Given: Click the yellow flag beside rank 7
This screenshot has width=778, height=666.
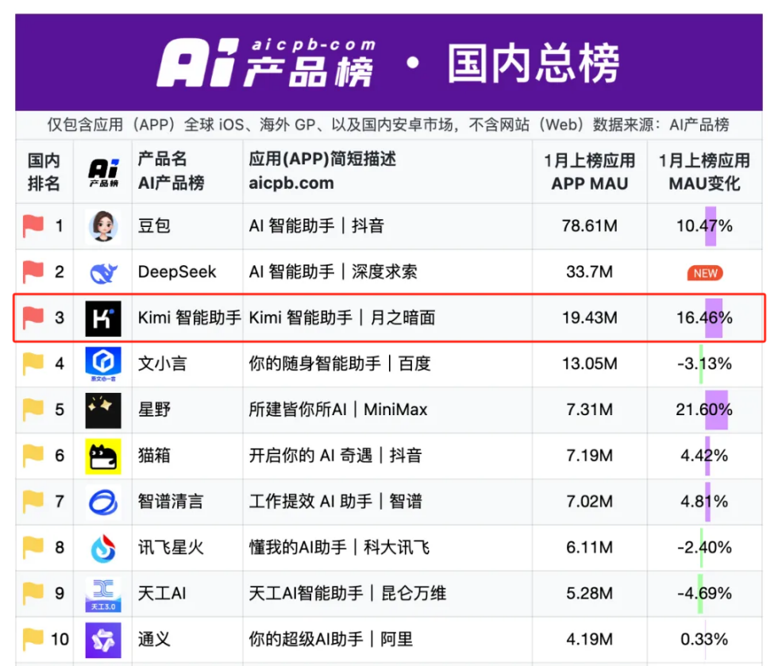Looking at the screenshot, I should click(33, 501).
